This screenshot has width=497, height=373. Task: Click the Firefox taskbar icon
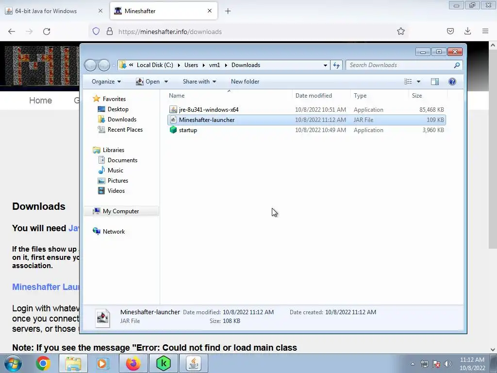[x=133, y=363]
